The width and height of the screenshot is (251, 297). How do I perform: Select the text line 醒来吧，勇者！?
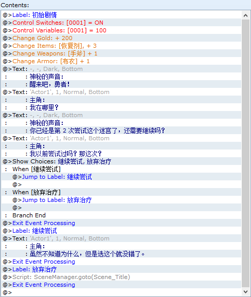121,84
